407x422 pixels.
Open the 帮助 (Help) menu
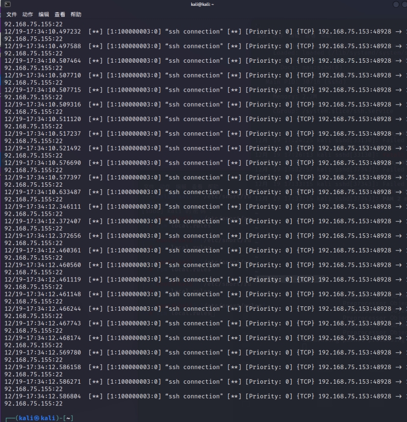(x=76, y=15)
